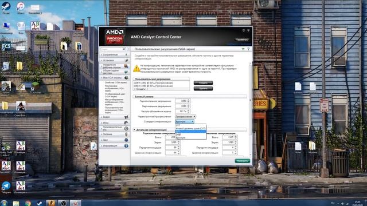Click the Удалить button
The height and width of the screenshot is (206, 367).
(x=203, y=89)
